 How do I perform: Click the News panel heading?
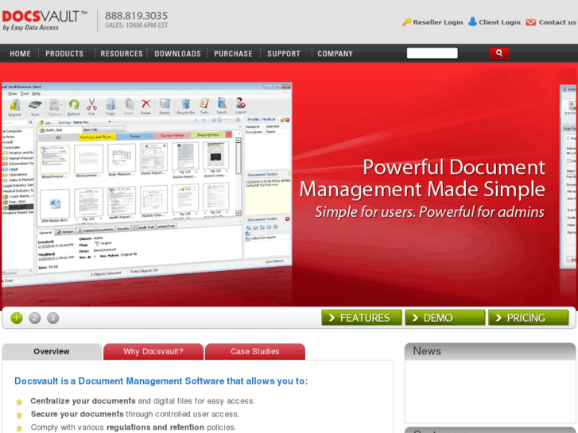[x=426, y=351]
